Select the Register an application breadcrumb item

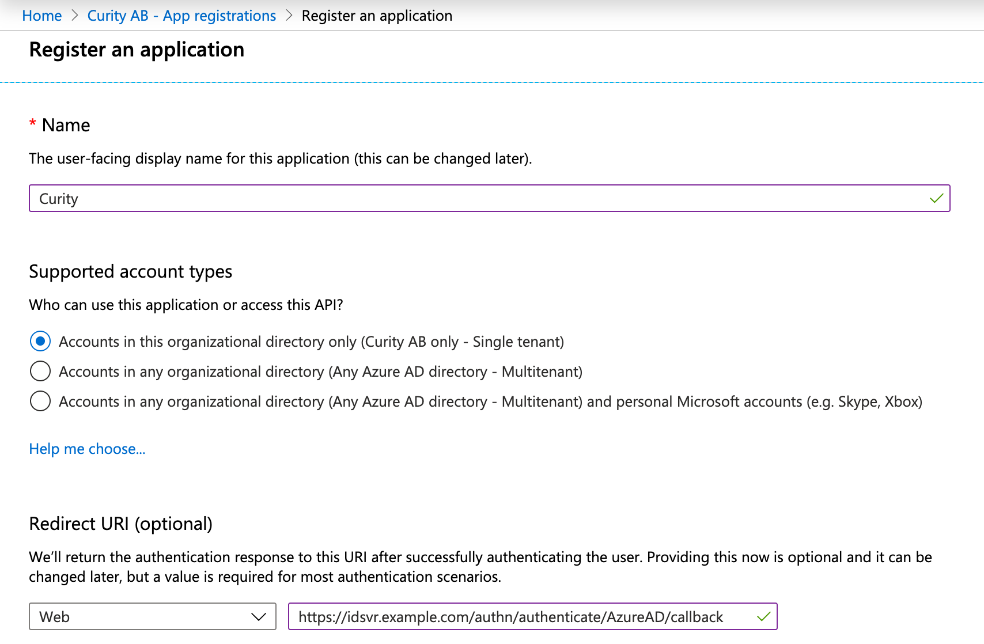tap(376, 16)
